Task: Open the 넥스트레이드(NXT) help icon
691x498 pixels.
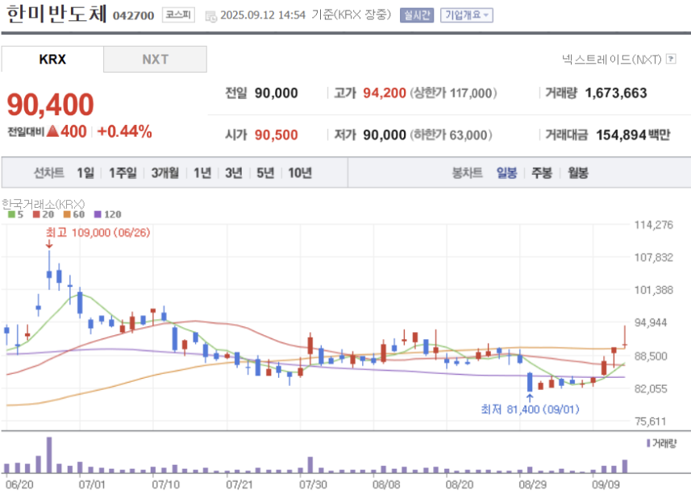Action: click(671, 59)
